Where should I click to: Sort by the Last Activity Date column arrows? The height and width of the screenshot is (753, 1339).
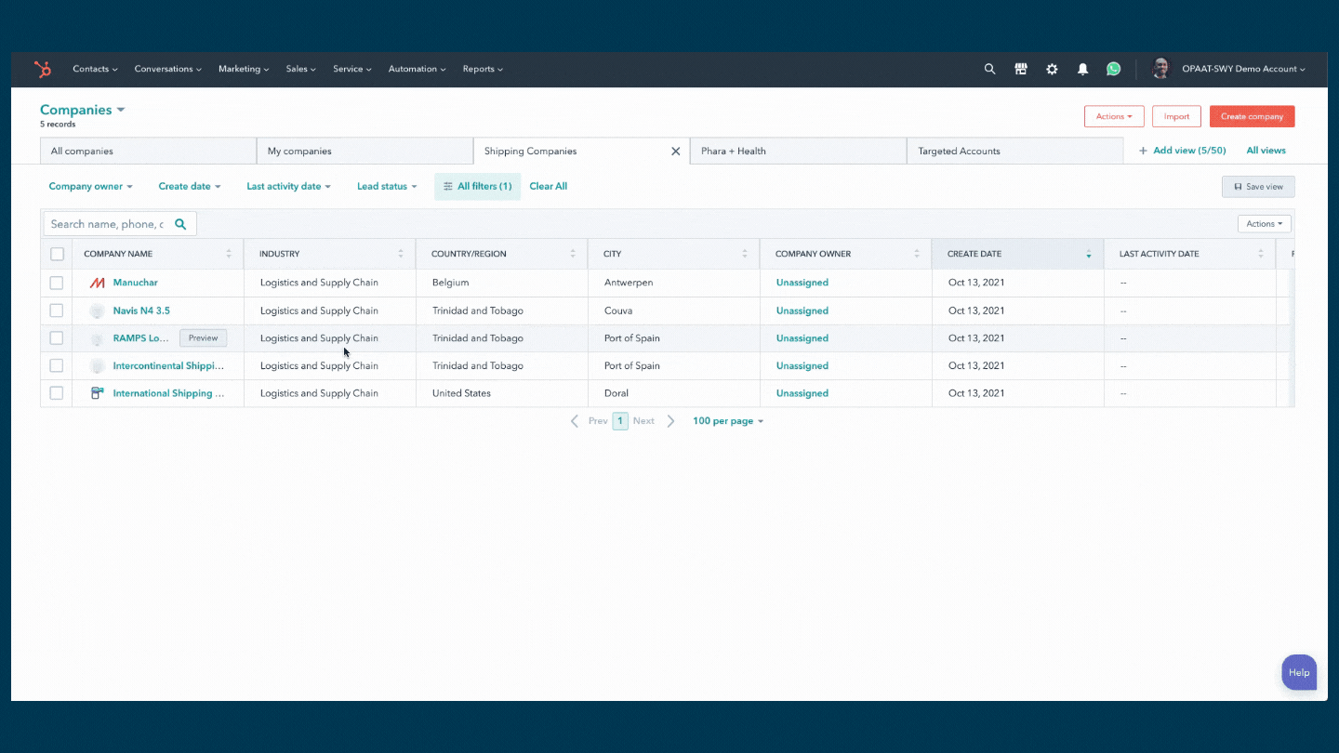[x=1261, y=254]
